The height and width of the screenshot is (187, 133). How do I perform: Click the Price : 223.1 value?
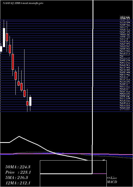point(18,172)
